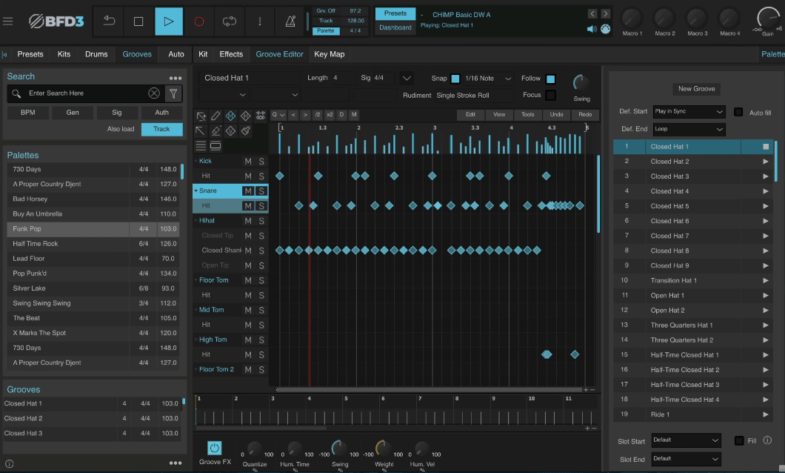785x473 pixels.
Task: Switch to the Key Map tab
Action: pyautogui.click(x=330, y=53)
